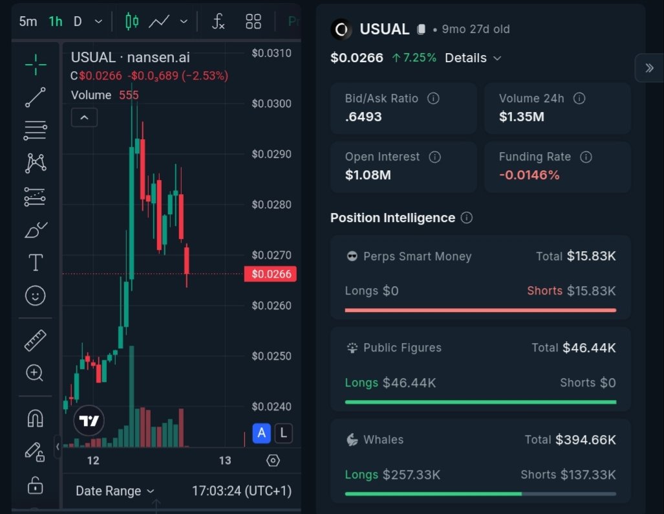Collapse side panel with double chevron
The image size is (664, 514).
[649, 68]
